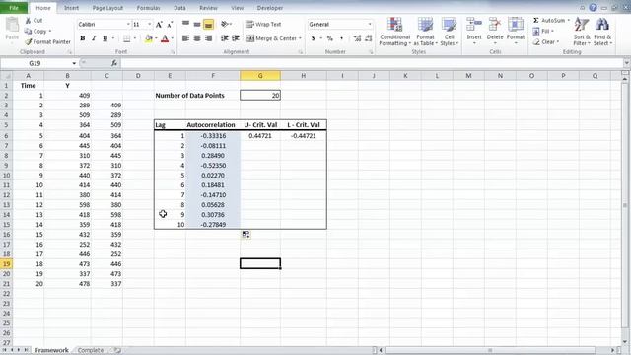This screenshot has height=355, width=631.
Task: Decrease font size with shrink font icon
Action: click(x=170, y=25)
